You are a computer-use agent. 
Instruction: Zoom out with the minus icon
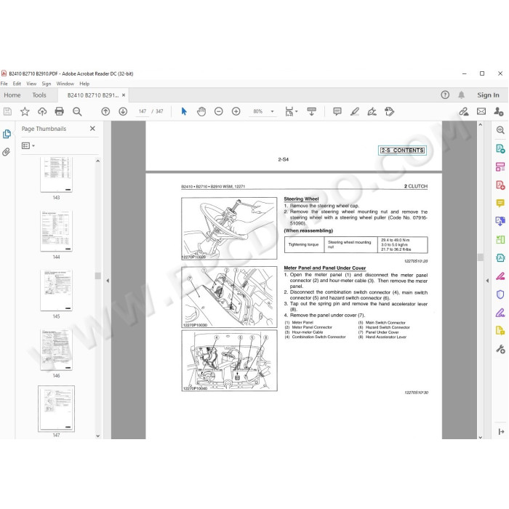click(219, 112)
